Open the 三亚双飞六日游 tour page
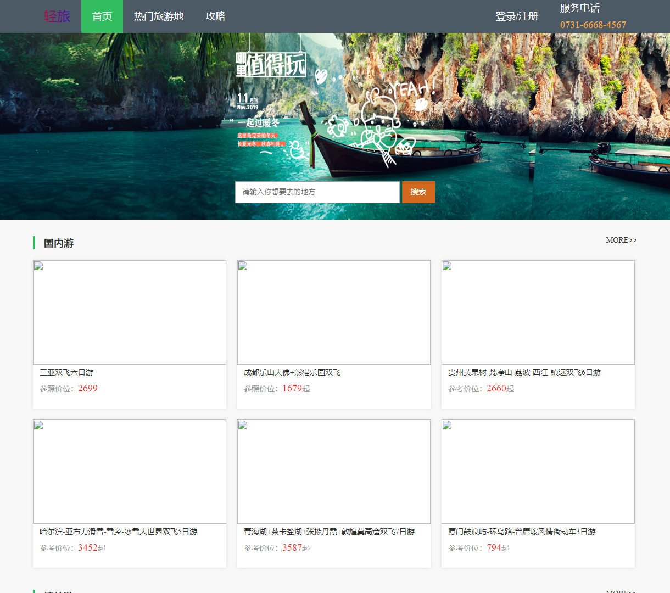This screenshot has height=593, width=670. point(66,372)
